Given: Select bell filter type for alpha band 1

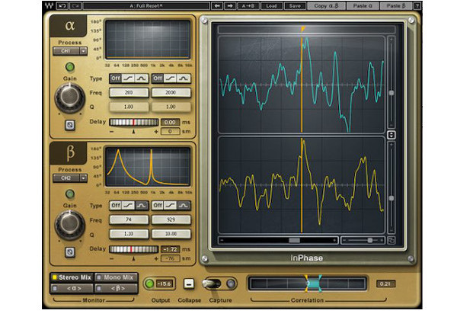Looking at the screenshot, I should pos(142,78).
